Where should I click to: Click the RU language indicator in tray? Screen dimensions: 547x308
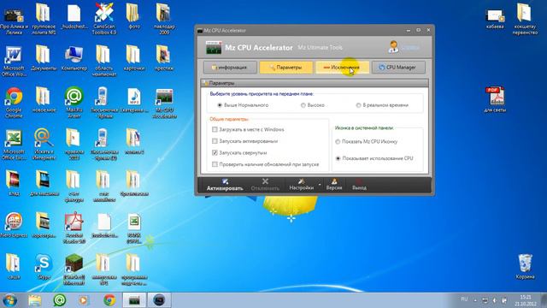click(x=464, y=299)
